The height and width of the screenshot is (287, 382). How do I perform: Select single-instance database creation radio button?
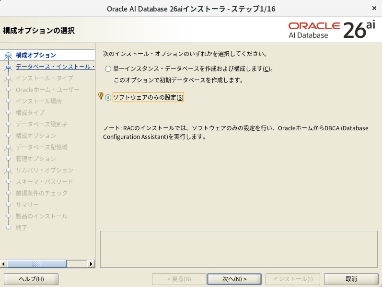[108, 69]
